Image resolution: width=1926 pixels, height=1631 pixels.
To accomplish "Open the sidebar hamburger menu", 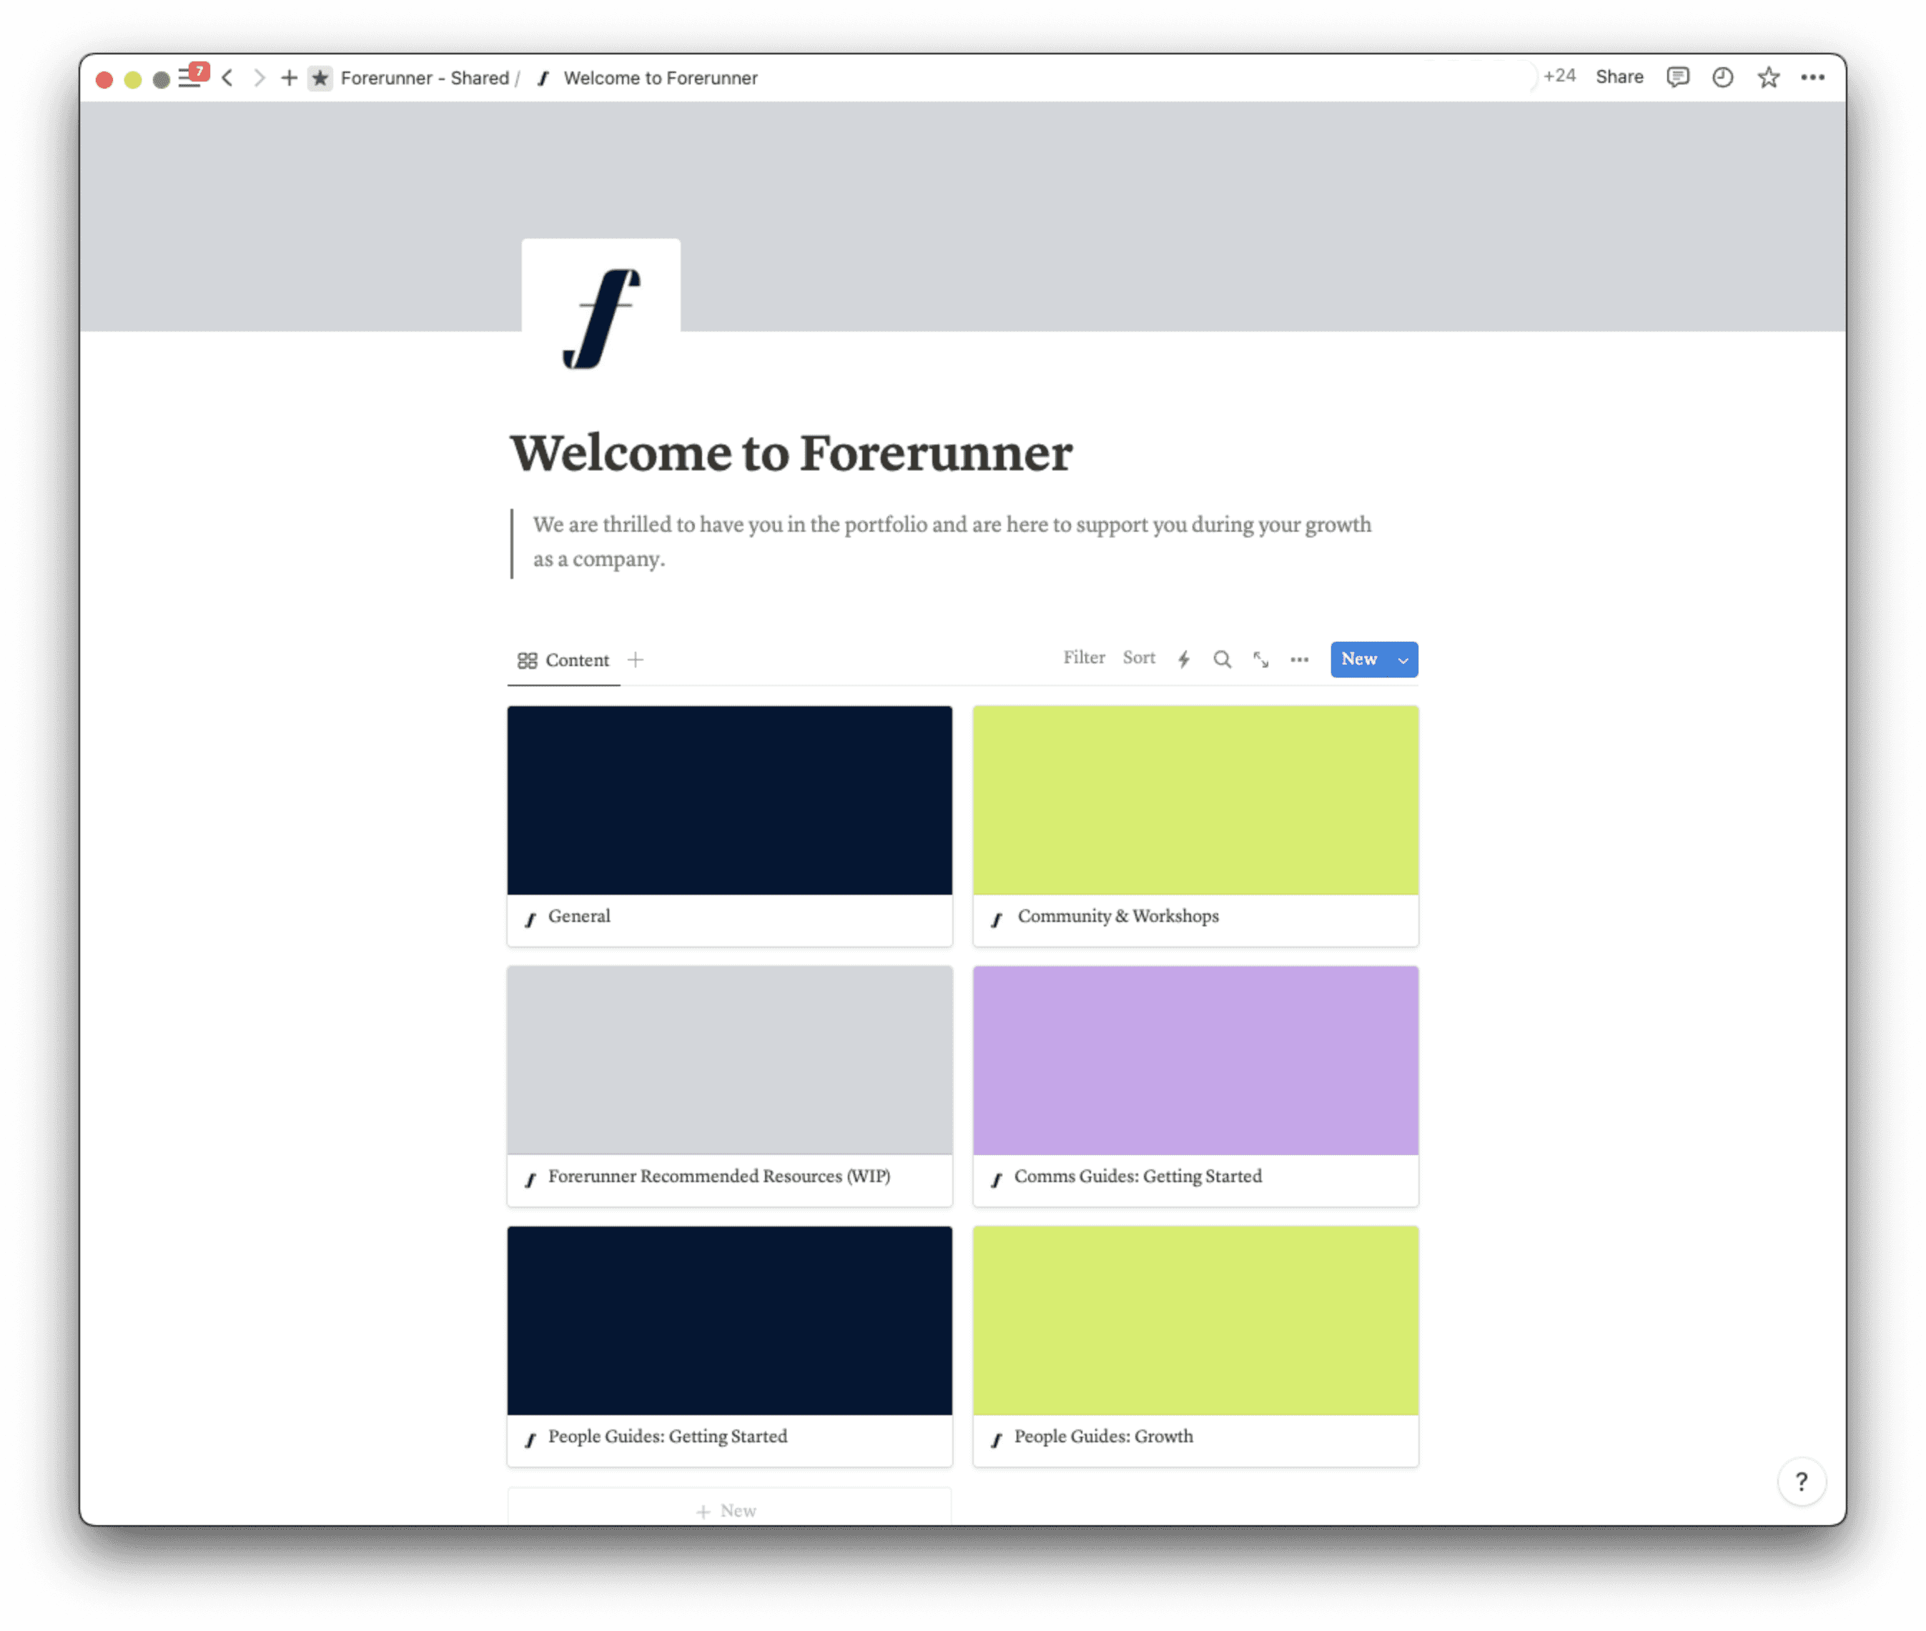I will point(189,79).
